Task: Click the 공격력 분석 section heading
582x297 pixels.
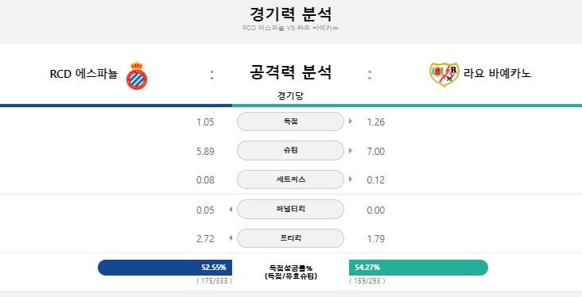Action: (290, 72)
